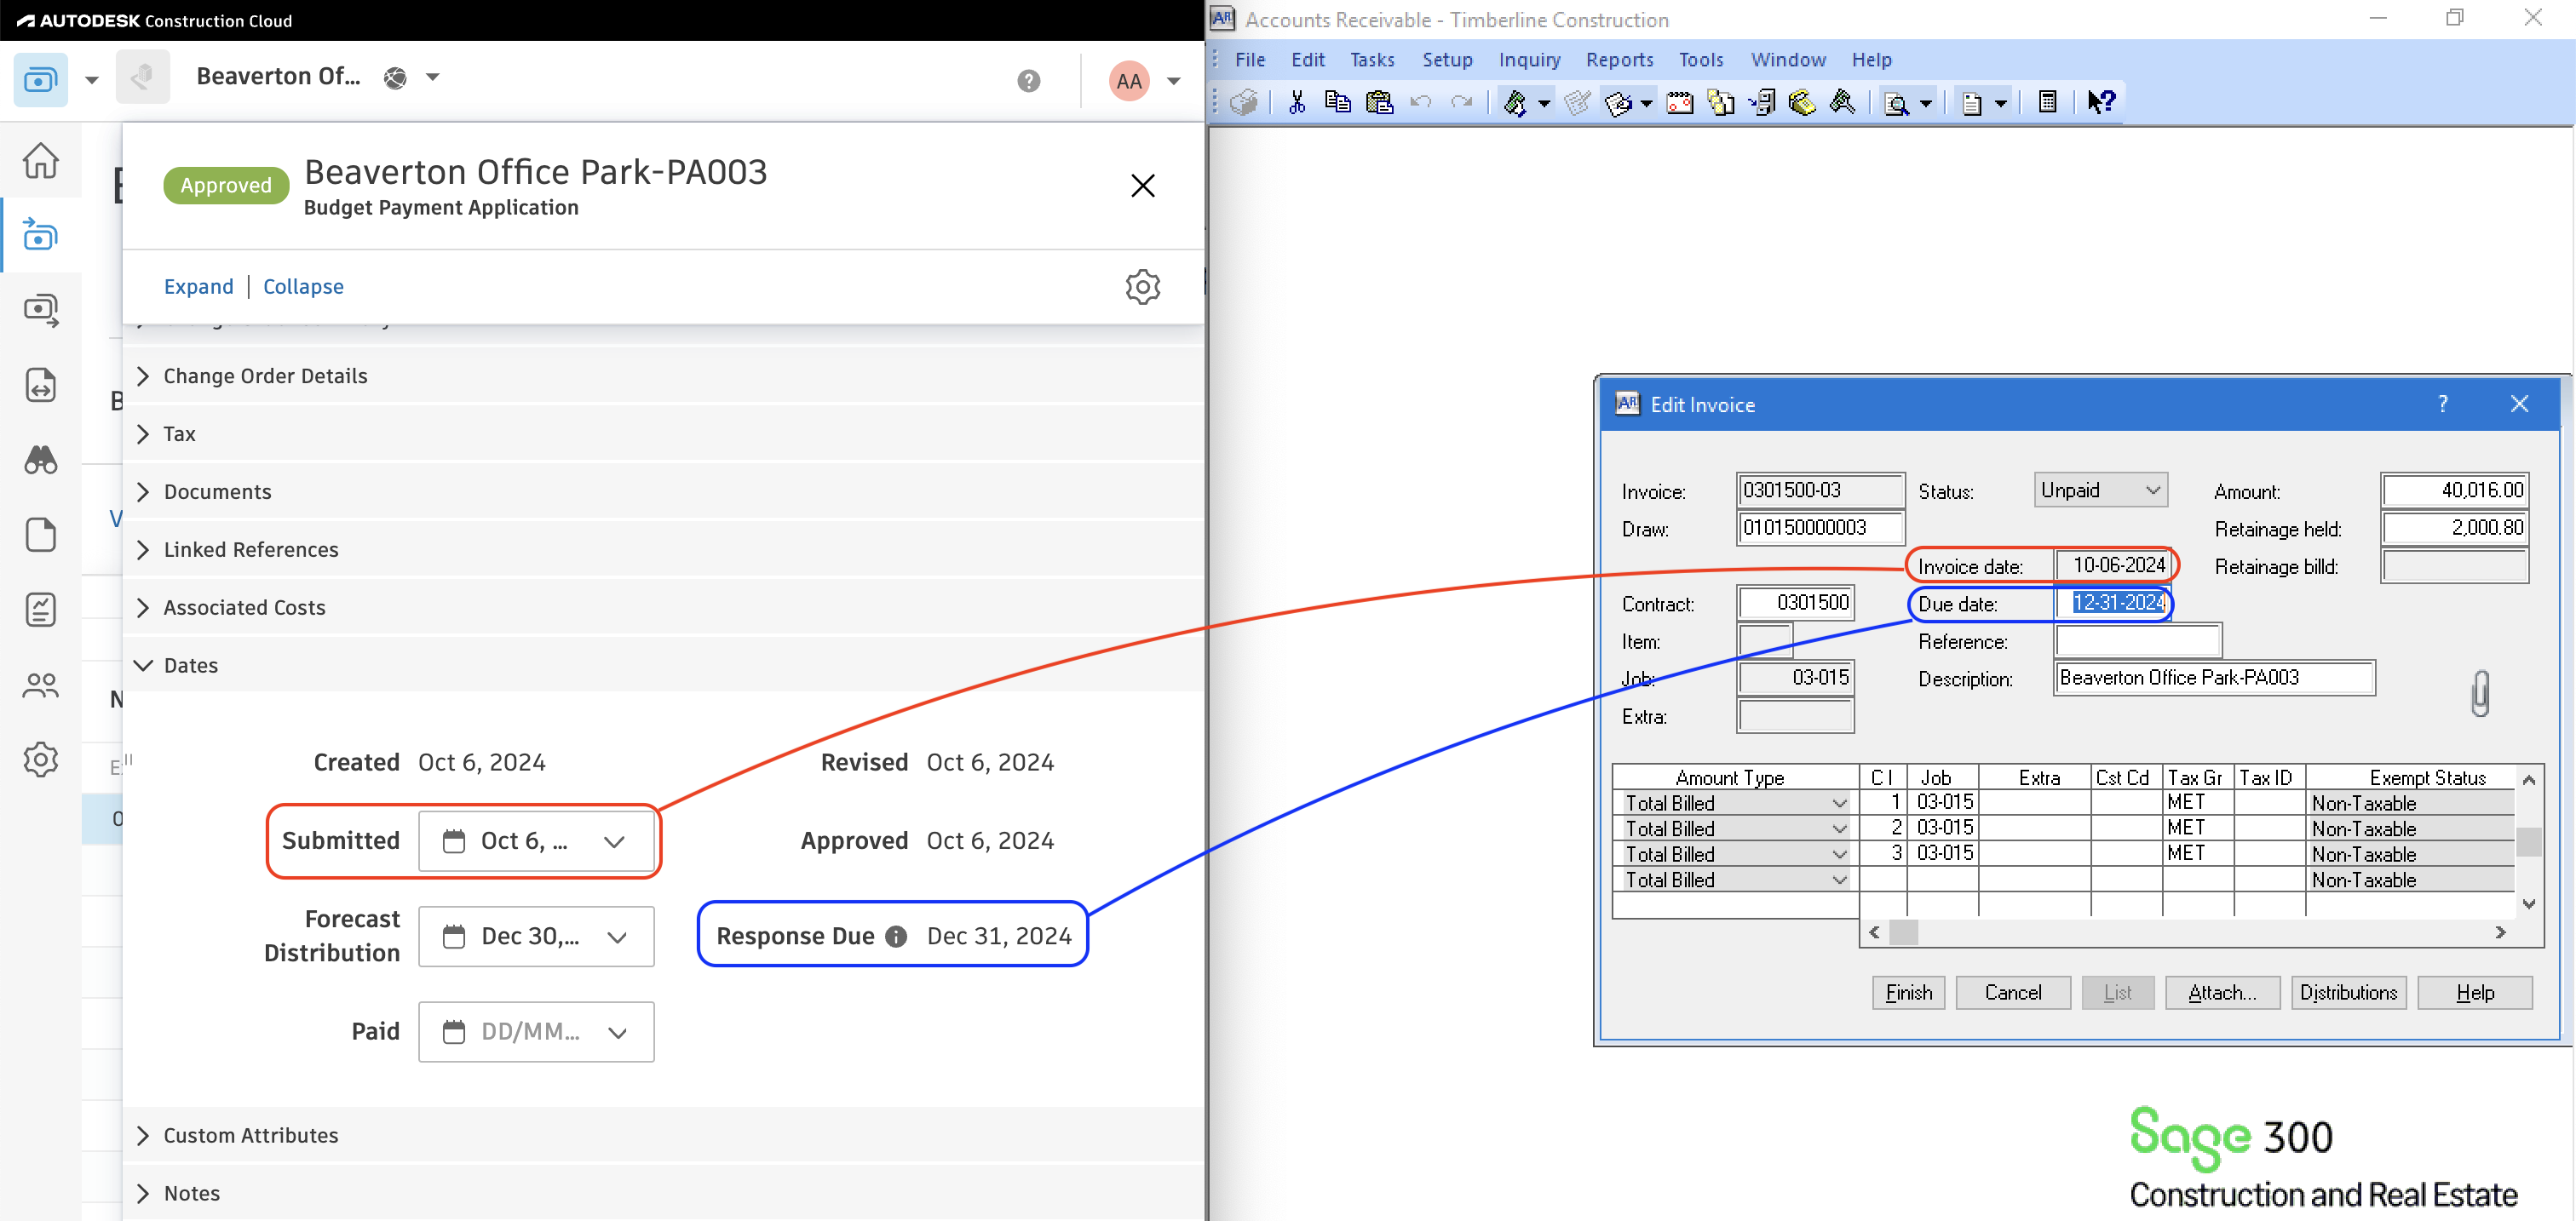Screen dimensions: 2576x1221
Task: Click the grid vertical scrollbar down arrow
Action: [2529, 903]
